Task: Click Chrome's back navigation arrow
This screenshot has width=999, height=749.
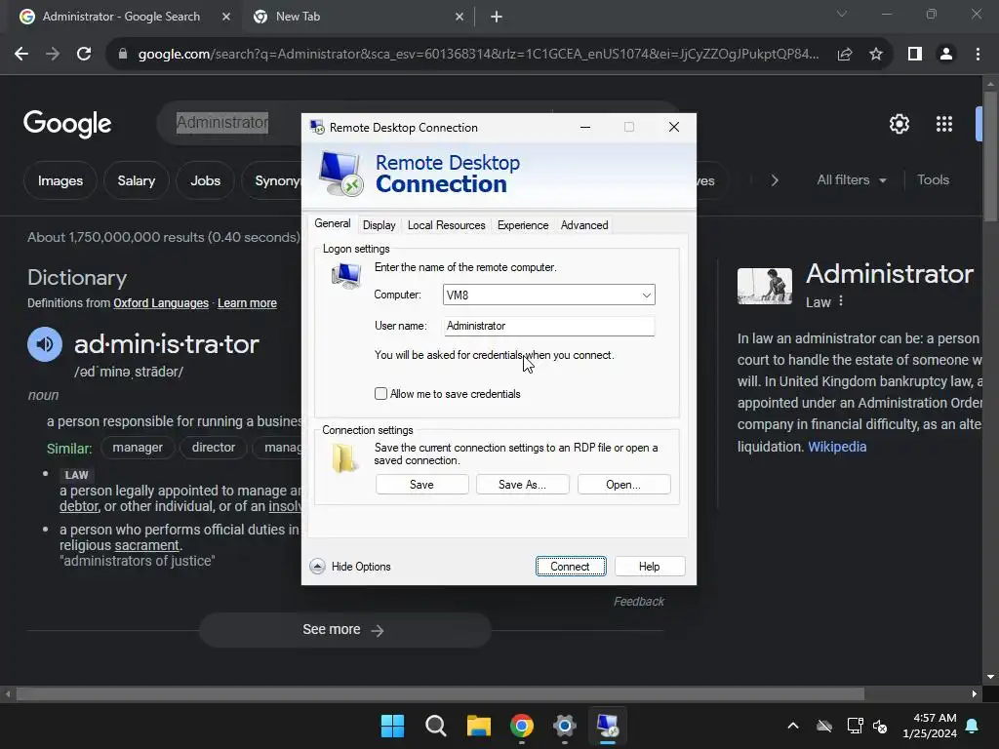Action: (x=21, y=55)
